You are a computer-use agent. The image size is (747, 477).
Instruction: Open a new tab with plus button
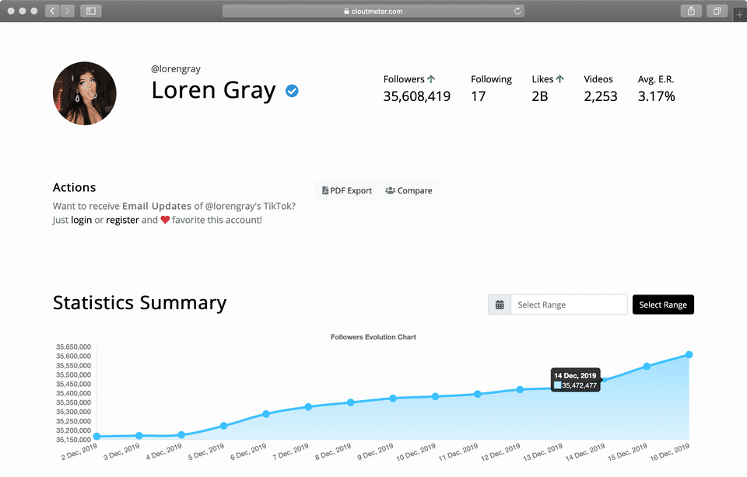pos(740,14)
